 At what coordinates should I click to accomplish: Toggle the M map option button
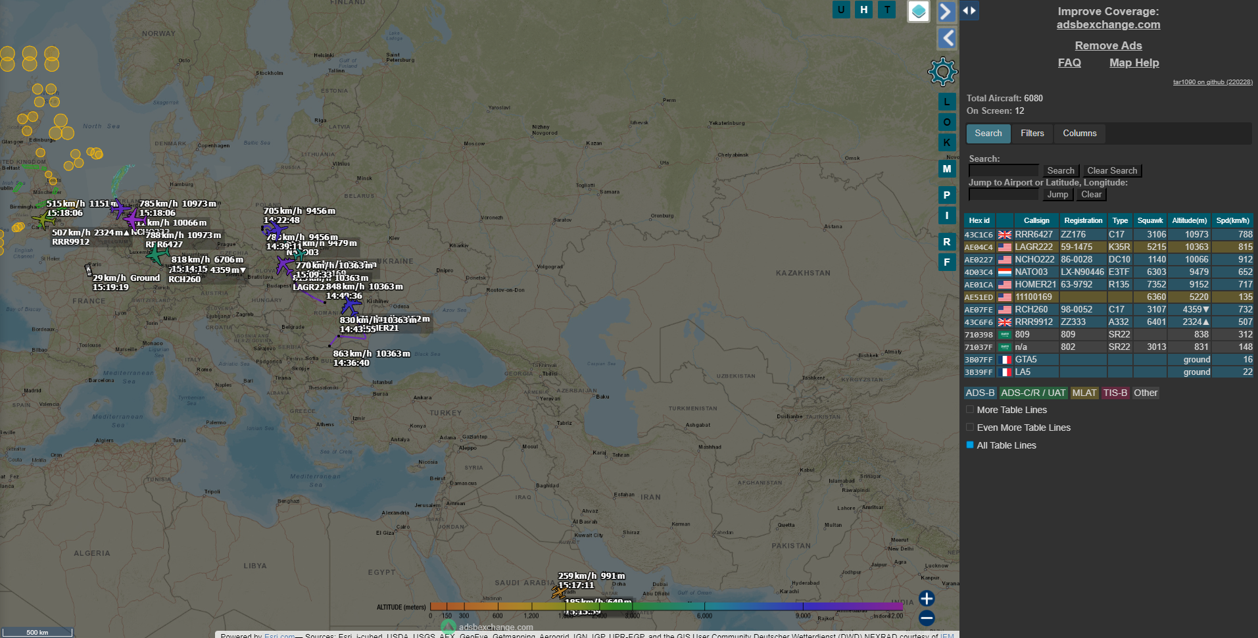click(947, 169)
